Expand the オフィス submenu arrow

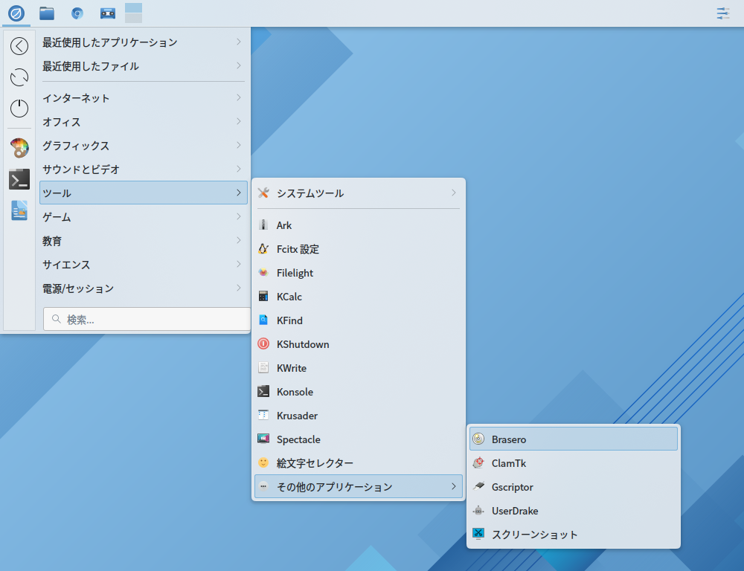[x=239, y=121]
